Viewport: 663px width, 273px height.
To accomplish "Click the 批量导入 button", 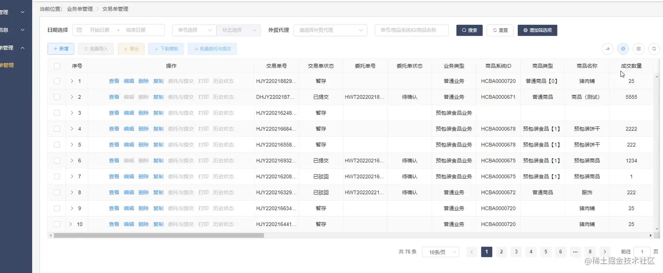I will pos(96,49).
